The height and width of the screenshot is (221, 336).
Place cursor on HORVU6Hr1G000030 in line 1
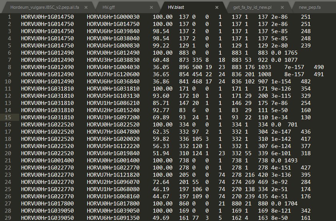[113, 17]
